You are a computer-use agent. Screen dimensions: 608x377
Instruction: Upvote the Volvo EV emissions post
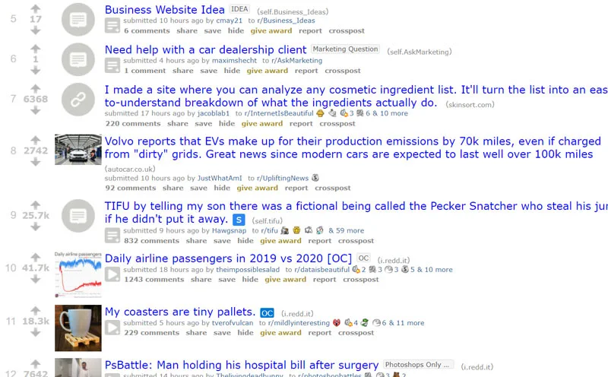point(35,140)
